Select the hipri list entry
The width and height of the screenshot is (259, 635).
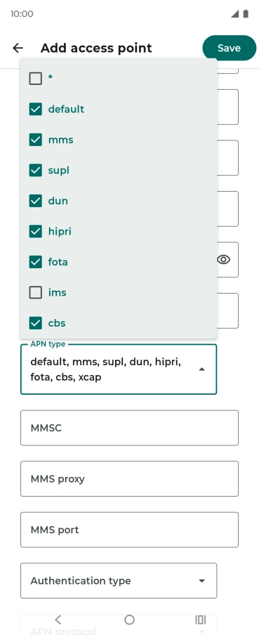coord(119,232)
